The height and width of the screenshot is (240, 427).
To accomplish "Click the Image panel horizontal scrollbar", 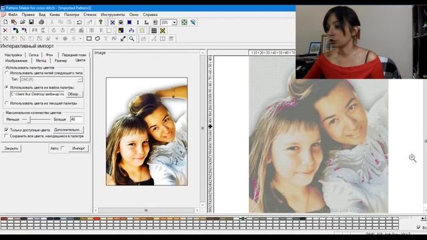I will 146,211.
